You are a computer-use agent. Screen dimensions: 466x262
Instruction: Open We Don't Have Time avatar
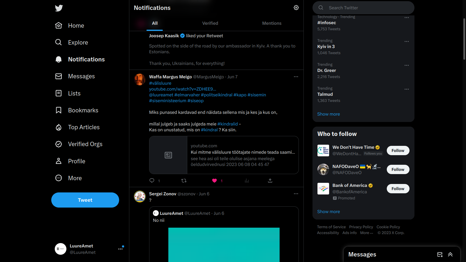323,151
